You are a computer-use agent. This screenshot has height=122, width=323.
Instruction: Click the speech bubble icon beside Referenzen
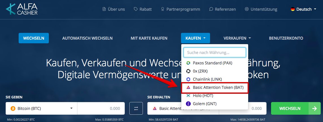pyautogui.click(x=211, y=9)
